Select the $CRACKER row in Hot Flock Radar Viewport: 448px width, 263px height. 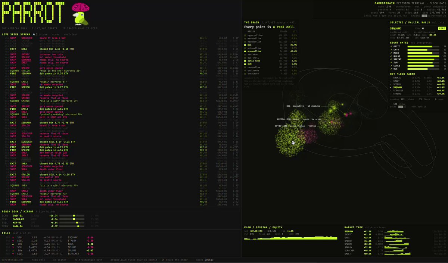coord(418,90)
